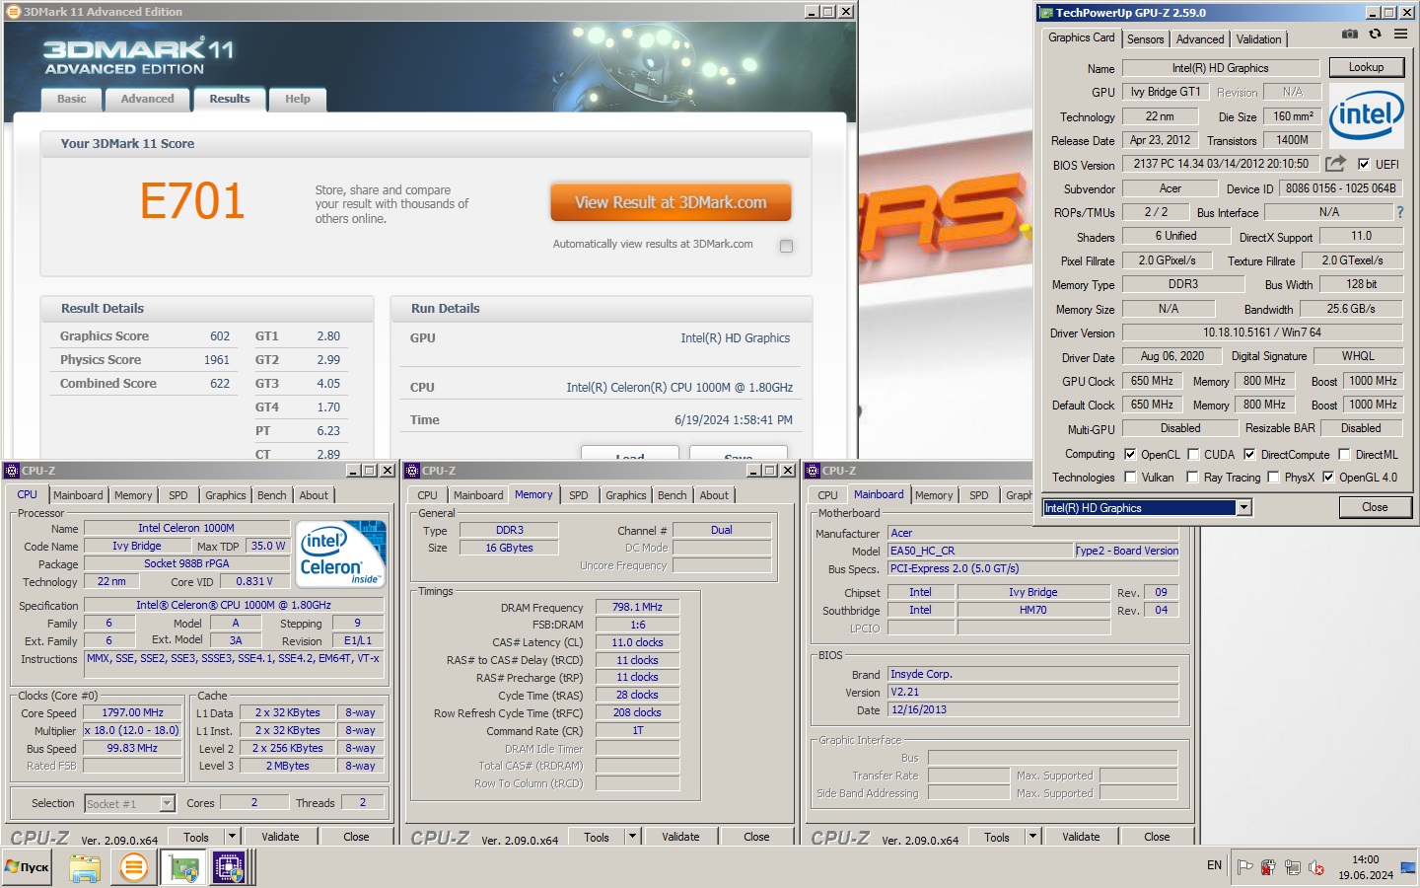
Task: Toggle the DirectCompute checkbox
Action: pyautogui.click(x=1249, y=454)
